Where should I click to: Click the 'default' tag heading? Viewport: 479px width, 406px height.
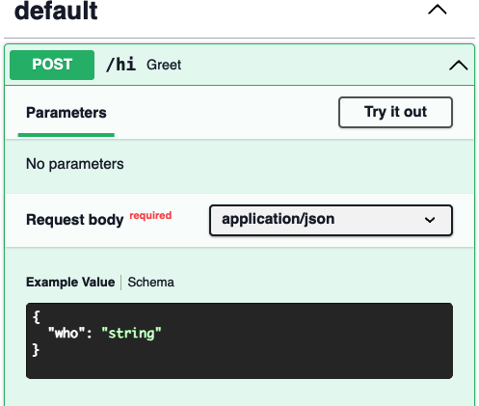tap(56, 11)
